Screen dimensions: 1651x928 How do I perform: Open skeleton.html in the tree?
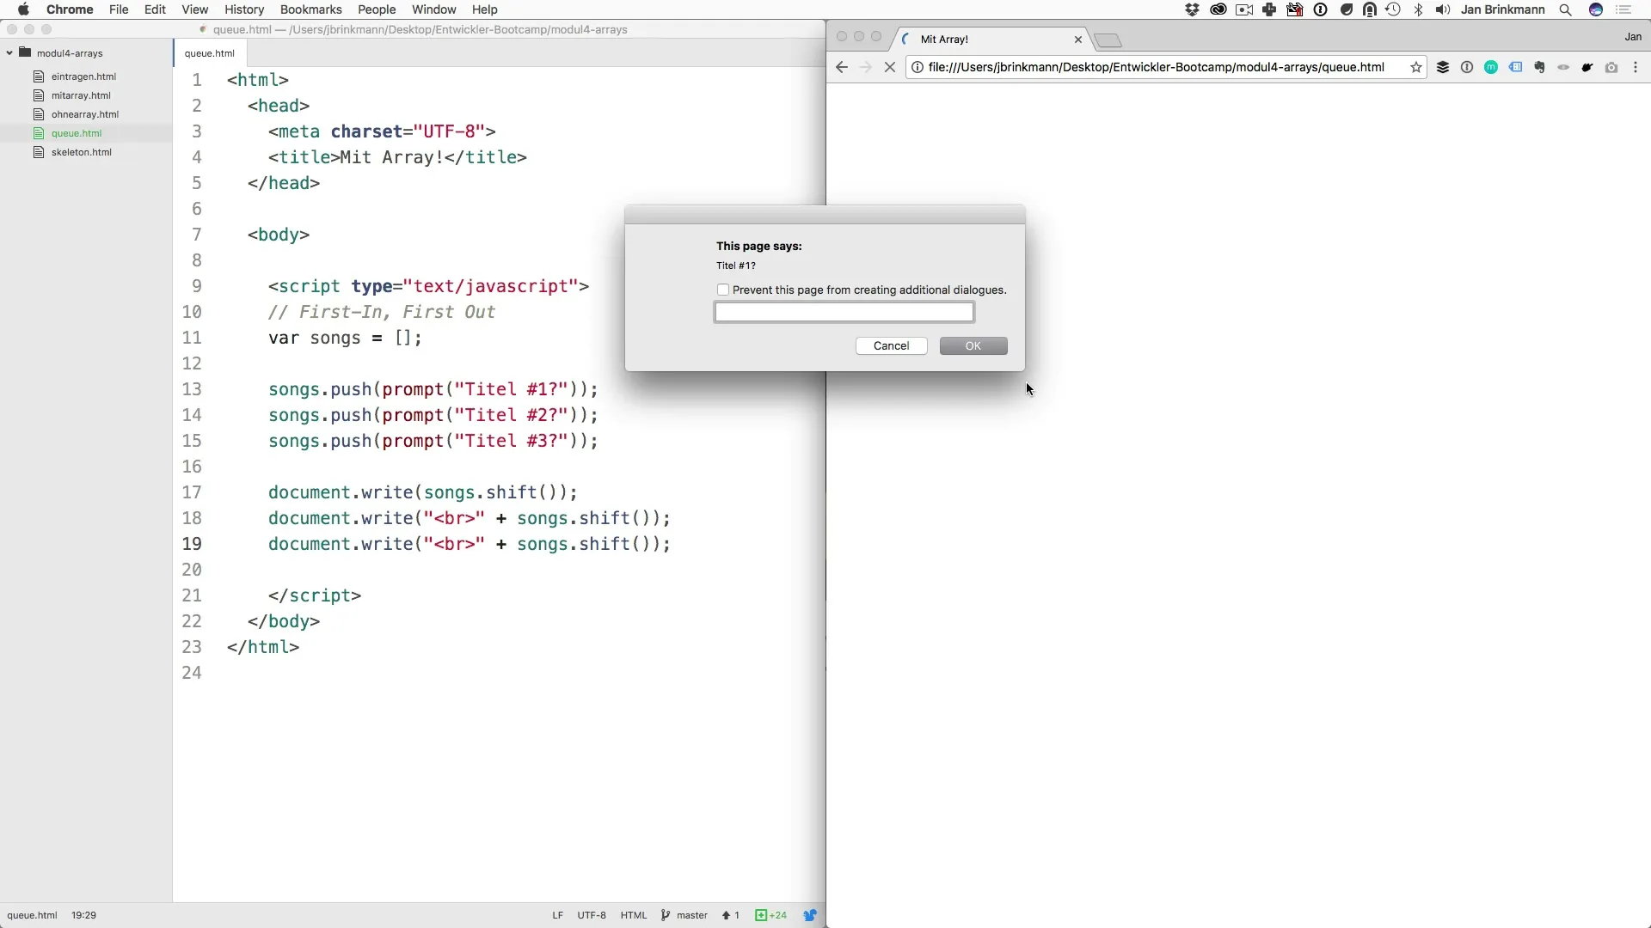click(x=82, y=152)
